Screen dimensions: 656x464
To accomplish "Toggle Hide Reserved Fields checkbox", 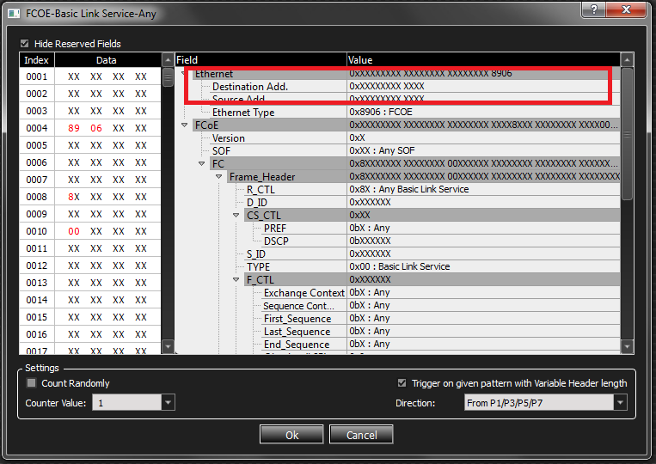I will tap(24, 44).
